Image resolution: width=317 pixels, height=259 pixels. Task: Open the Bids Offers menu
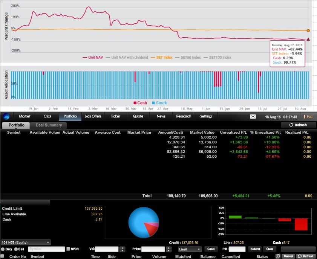pyautogui.click(x=93, y=116)
